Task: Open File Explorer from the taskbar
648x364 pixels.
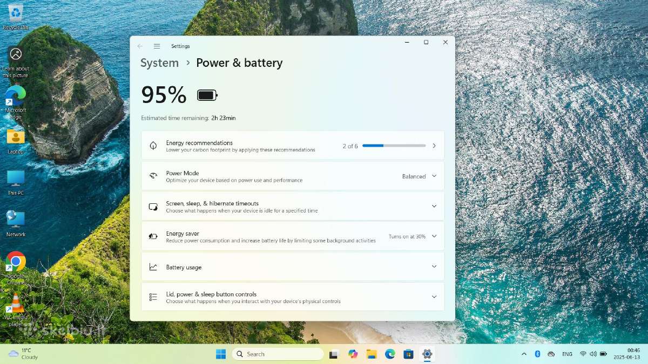Action: [x=372, y=354]
